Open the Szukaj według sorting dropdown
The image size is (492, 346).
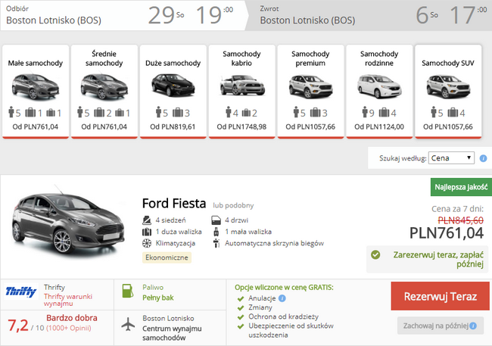point(451,158)
